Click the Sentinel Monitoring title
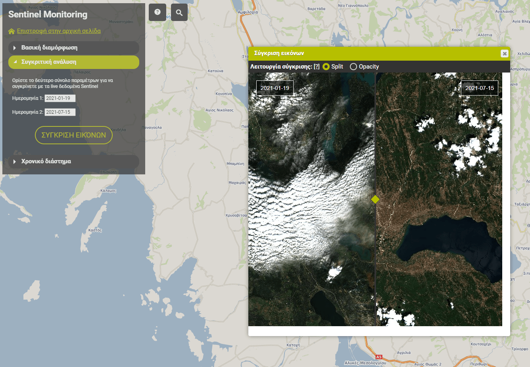Viewport: 530px width, 367px height. [48, 15]
